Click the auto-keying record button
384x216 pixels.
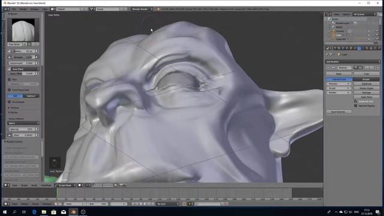coord(184,204)
